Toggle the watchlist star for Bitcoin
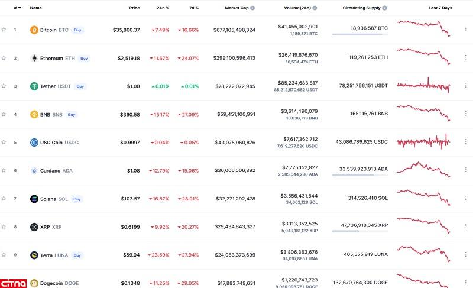This screenshot has height=288, width=473. [x=4, y=30]
